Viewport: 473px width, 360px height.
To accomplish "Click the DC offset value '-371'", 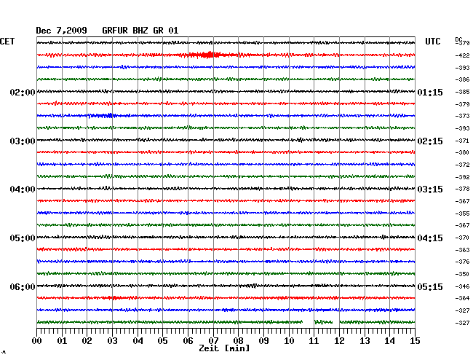I will [x=462, y=141].
